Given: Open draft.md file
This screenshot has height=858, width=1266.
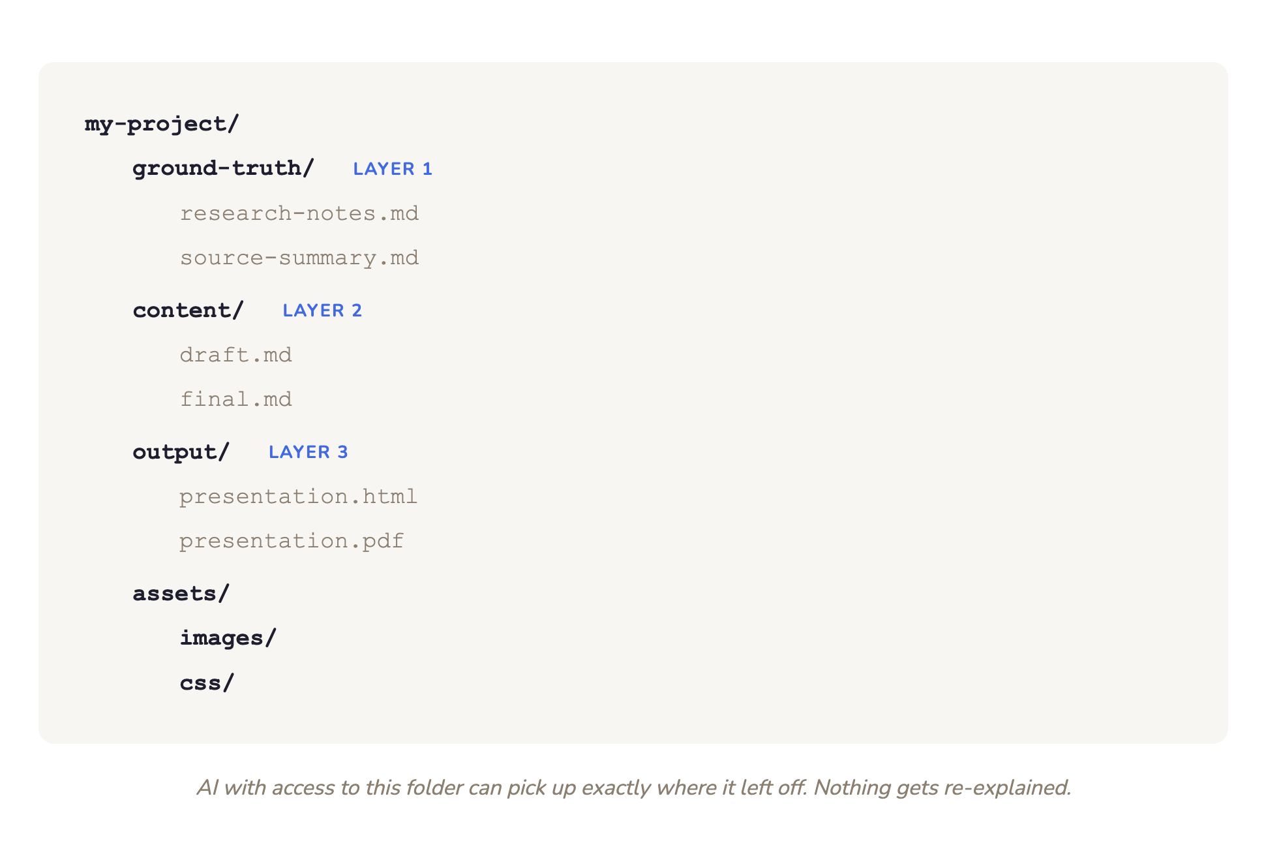Looking at the screenshot, I should coord(235,355).
